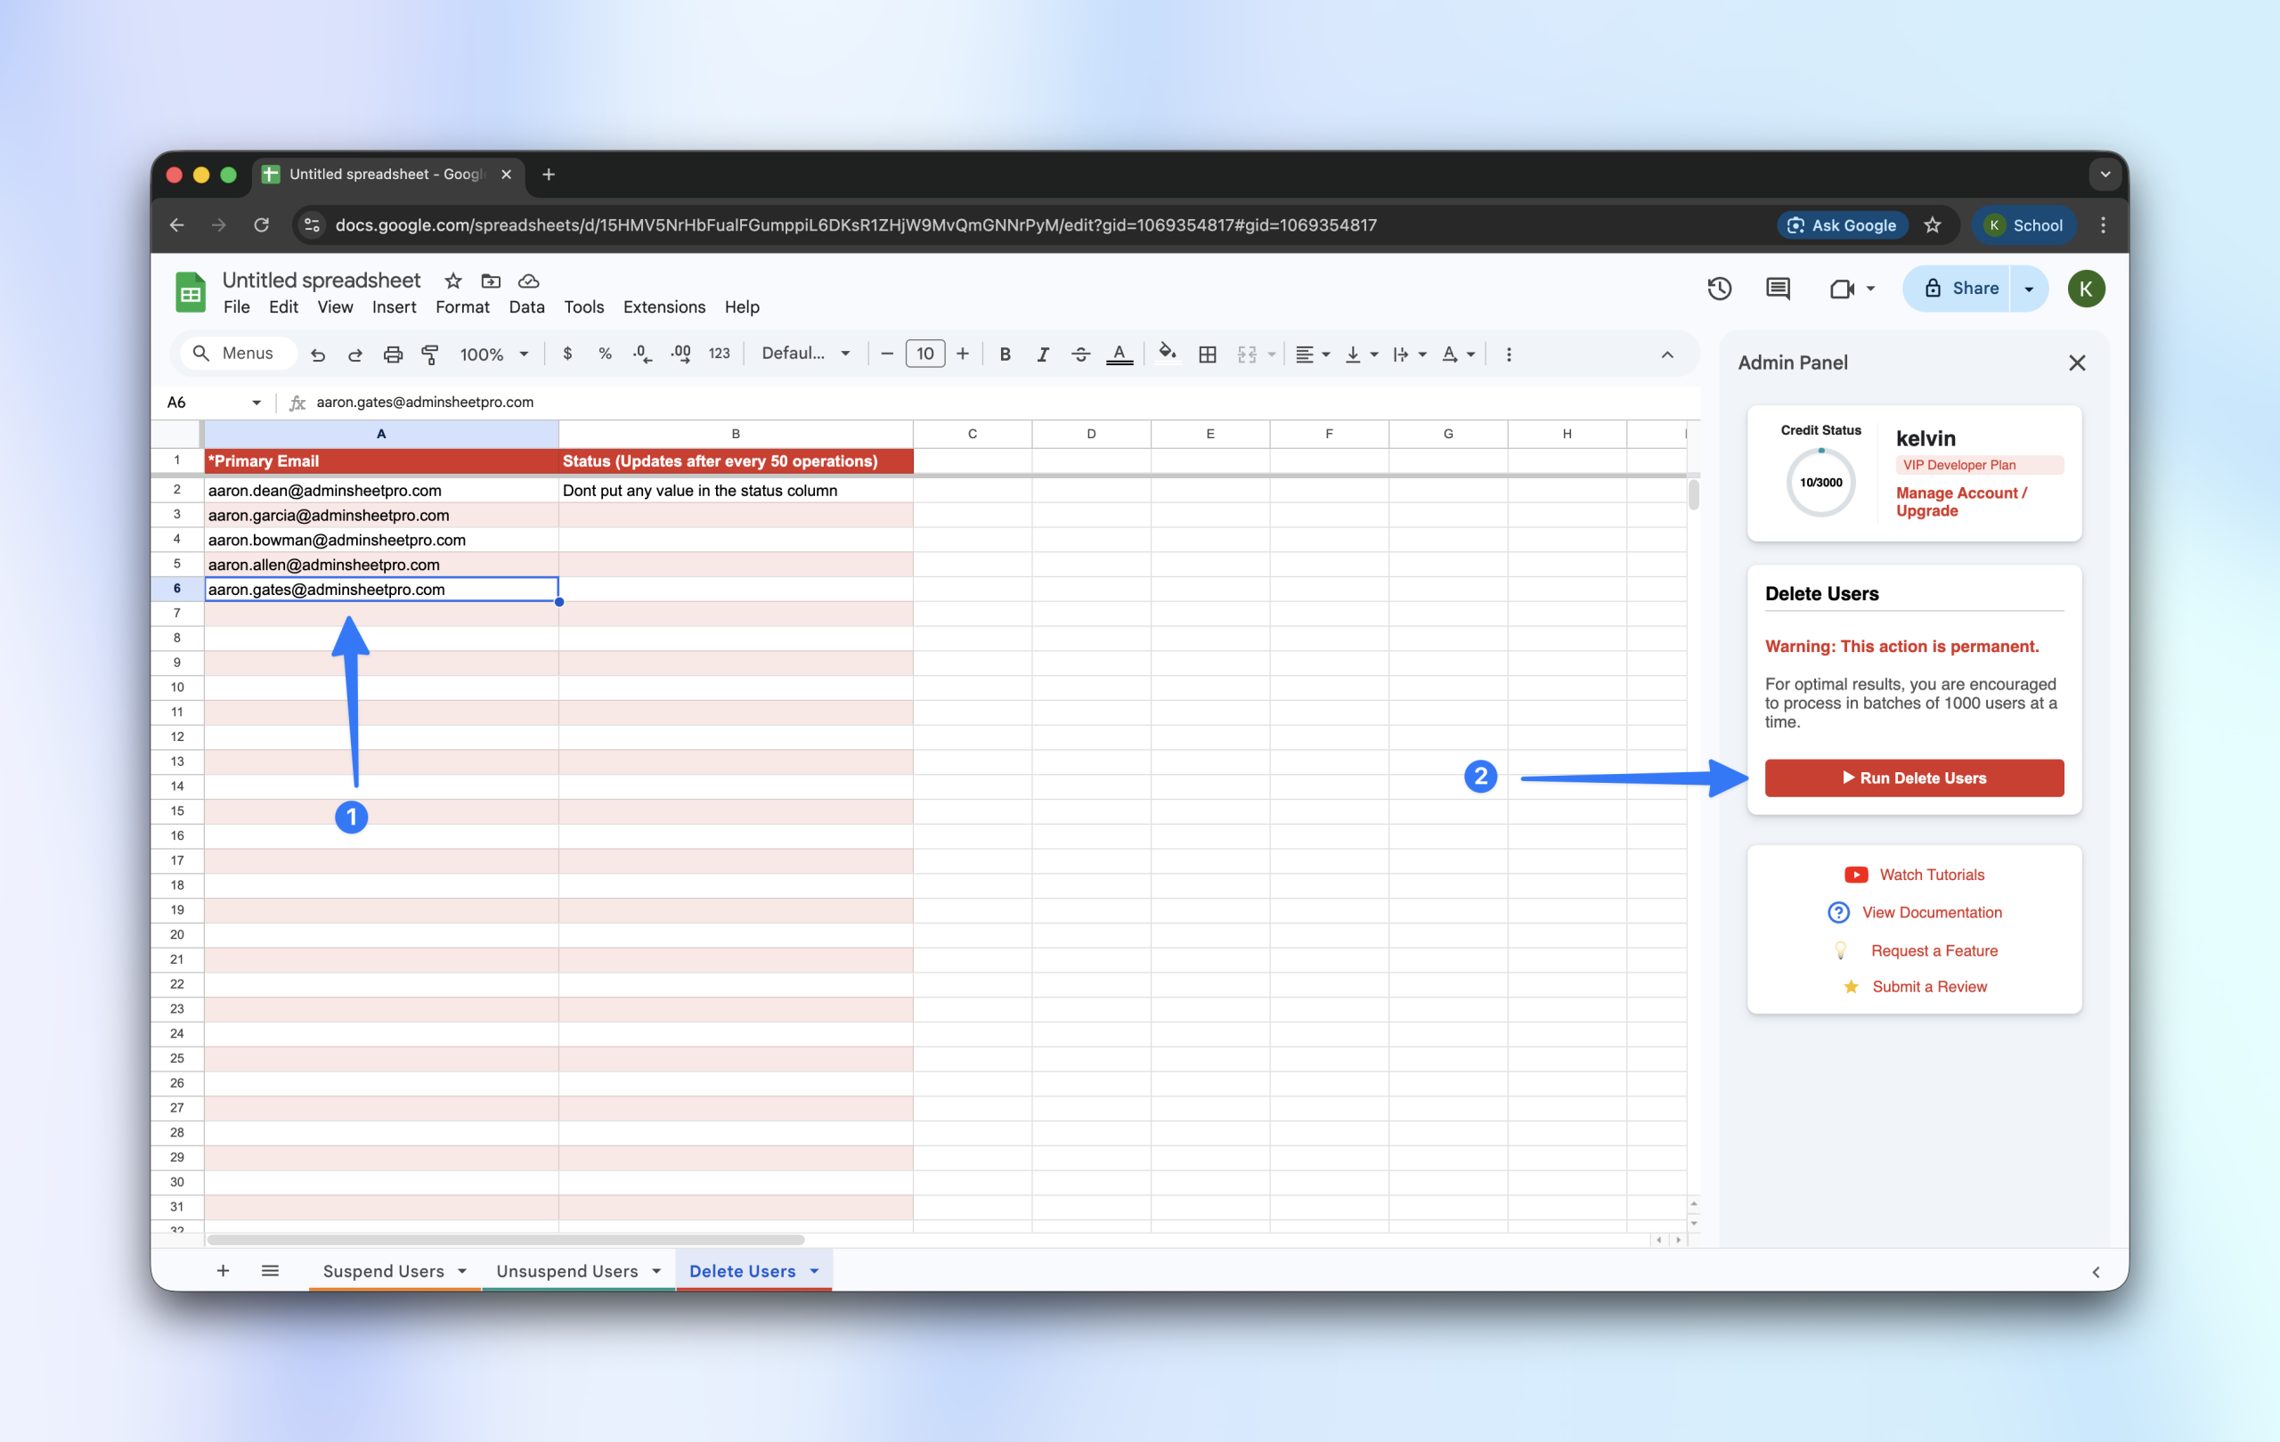Open version history clock icon
The image size is (2280, 1442).
click(1720, 289)
